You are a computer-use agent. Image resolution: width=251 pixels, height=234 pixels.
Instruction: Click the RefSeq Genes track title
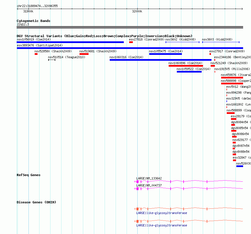[28, 175]
